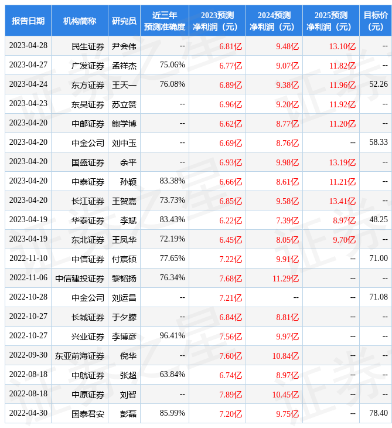This screenshot has height=428, width=392.
Task: Select the 东亚前海证券 institution cell
Action: coord(80,356)
